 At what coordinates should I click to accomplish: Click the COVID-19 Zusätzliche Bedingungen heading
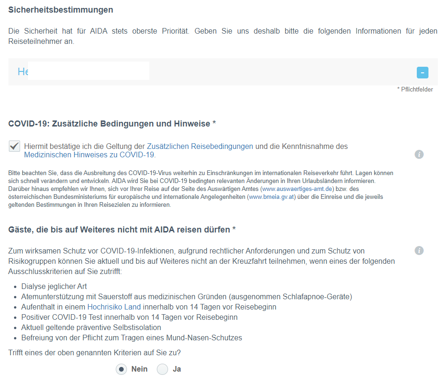coord(112,124)
